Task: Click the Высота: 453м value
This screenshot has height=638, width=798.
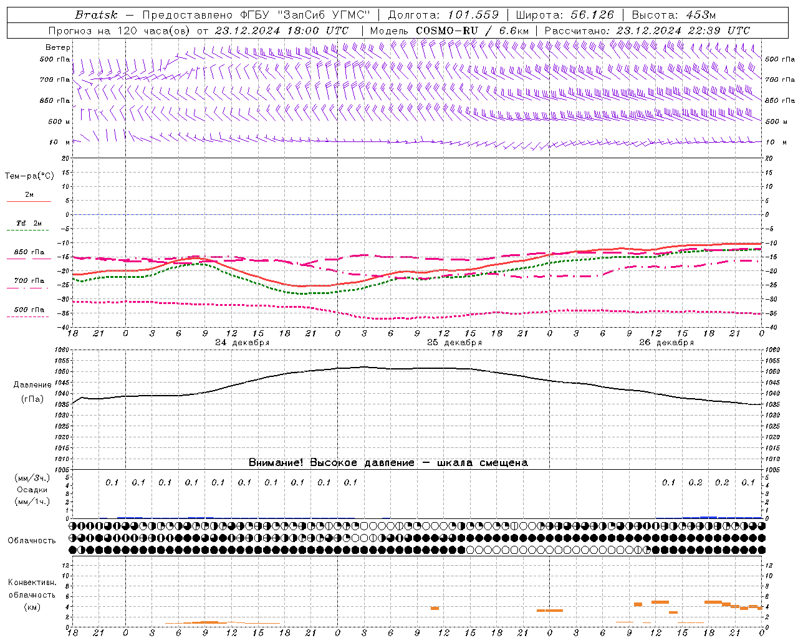Action: [674, 15]
